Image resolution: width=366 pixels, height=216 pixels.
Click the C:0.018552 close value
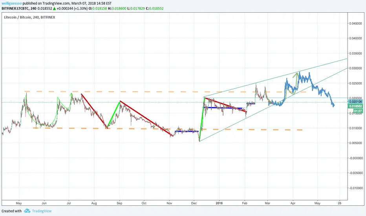point(155,8)
